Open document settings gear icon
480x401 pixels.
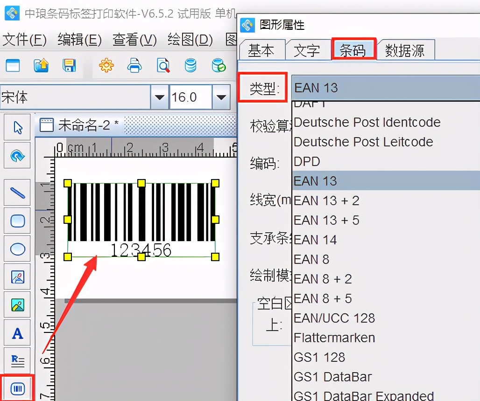point(106,65)
